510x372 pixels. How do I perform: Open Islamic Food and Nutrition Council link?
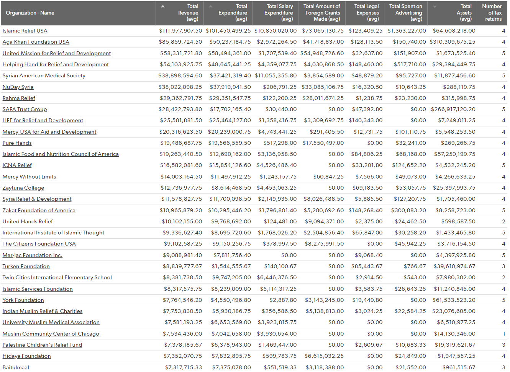(x=61, y=154)
